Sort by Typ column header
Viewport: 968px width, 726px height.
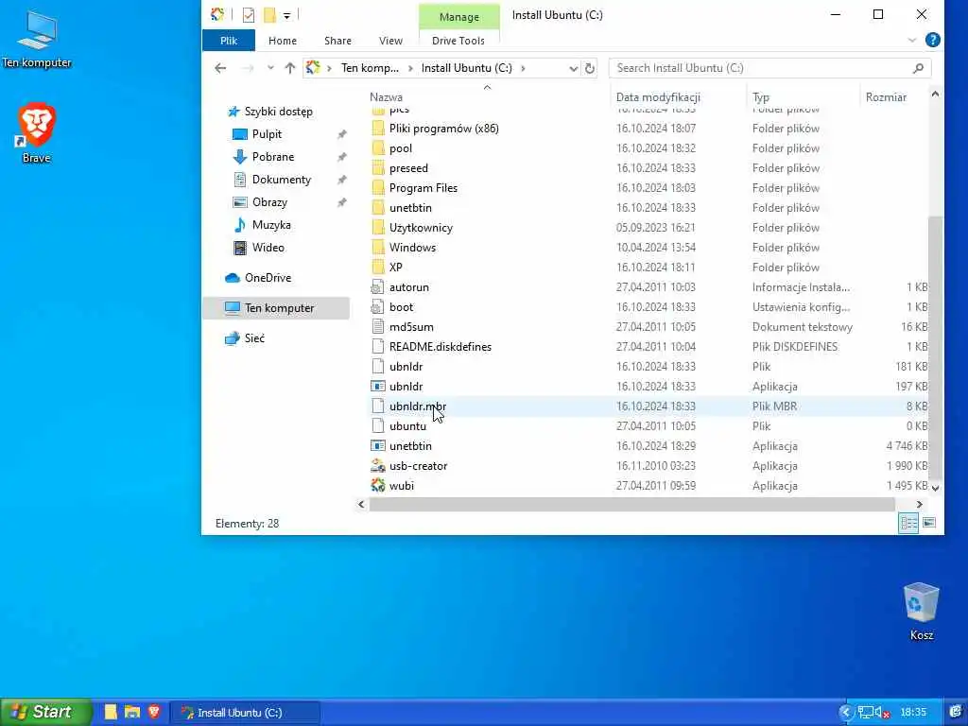(761, 97)
